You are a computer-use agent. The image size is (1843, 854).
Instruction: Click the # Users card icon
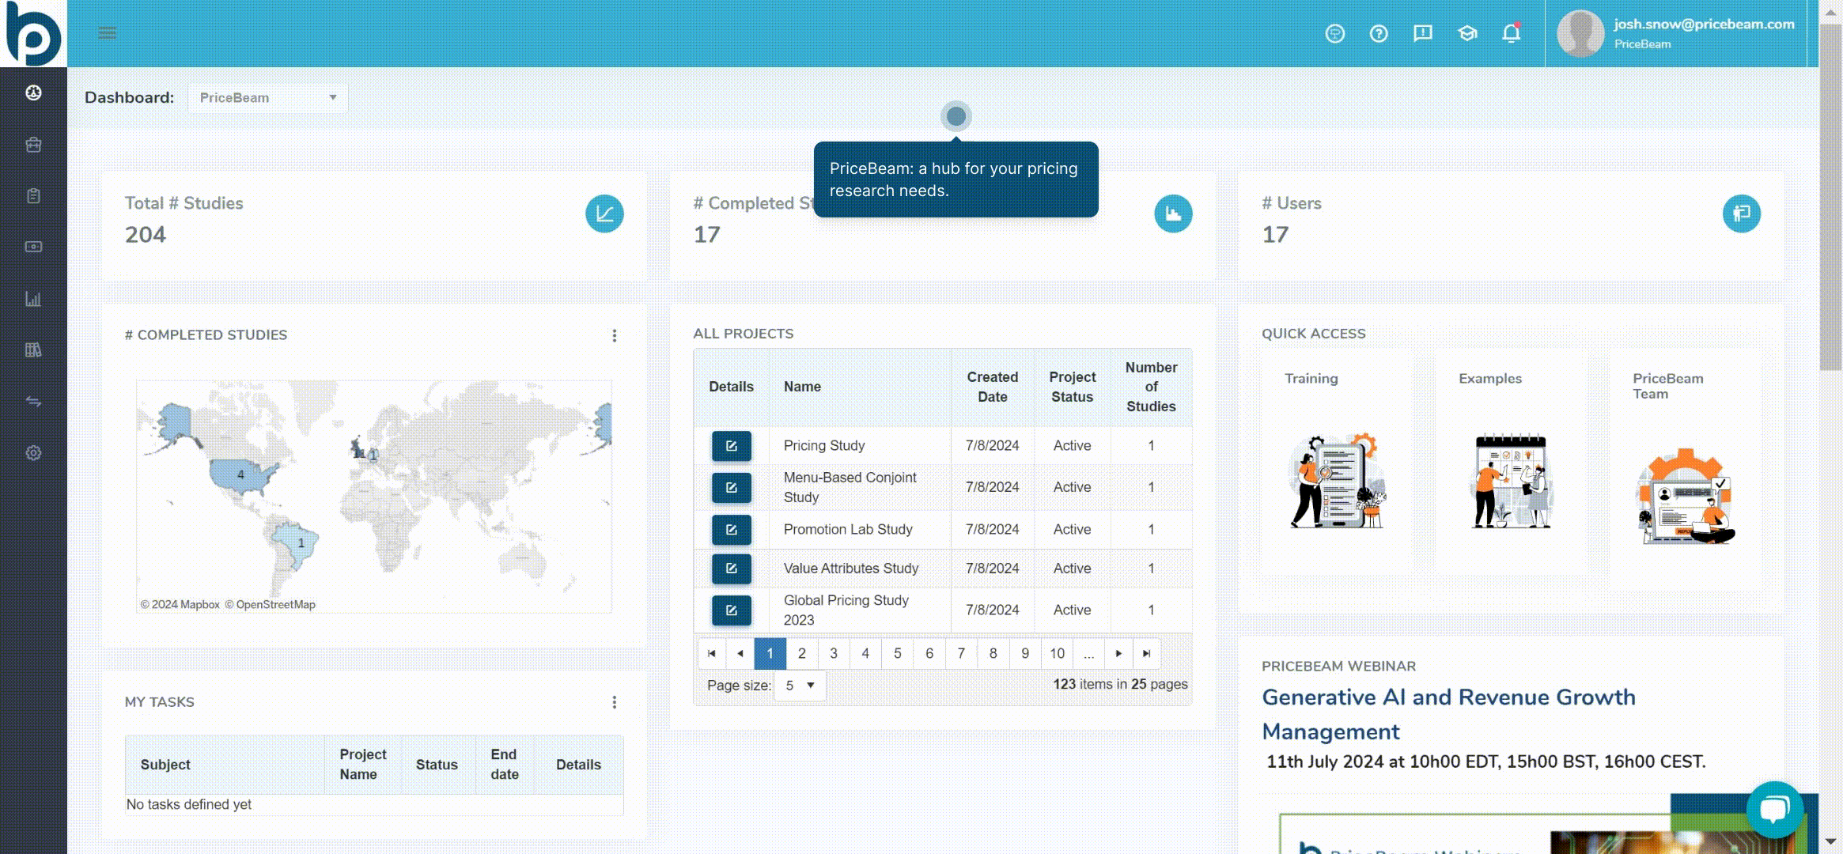[1742, 213]
